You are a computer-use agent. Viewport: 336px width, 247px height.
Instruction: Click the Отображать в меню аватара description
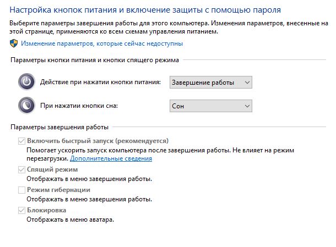point(70,219)
